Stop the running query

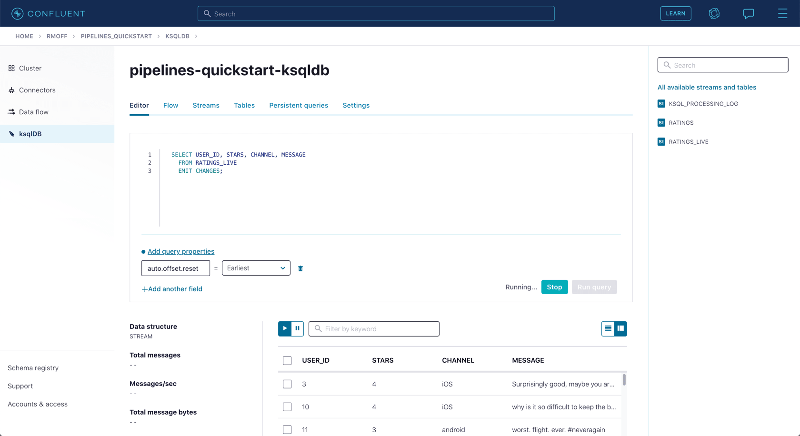[554, 287]
